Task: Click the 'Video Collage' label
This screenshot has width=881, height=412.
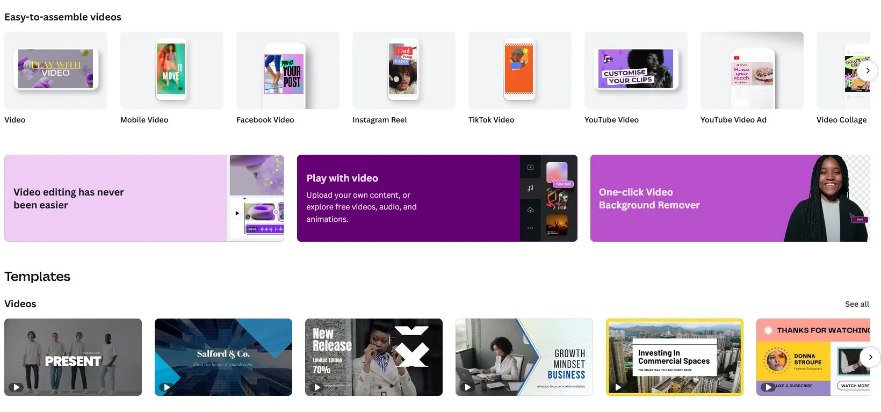Action: [x=842, y=120]
